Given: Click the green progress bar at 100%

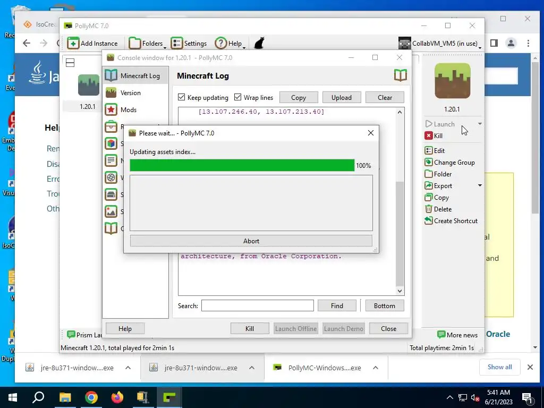Looking at the screenshot, I should (x=242, y=166).
